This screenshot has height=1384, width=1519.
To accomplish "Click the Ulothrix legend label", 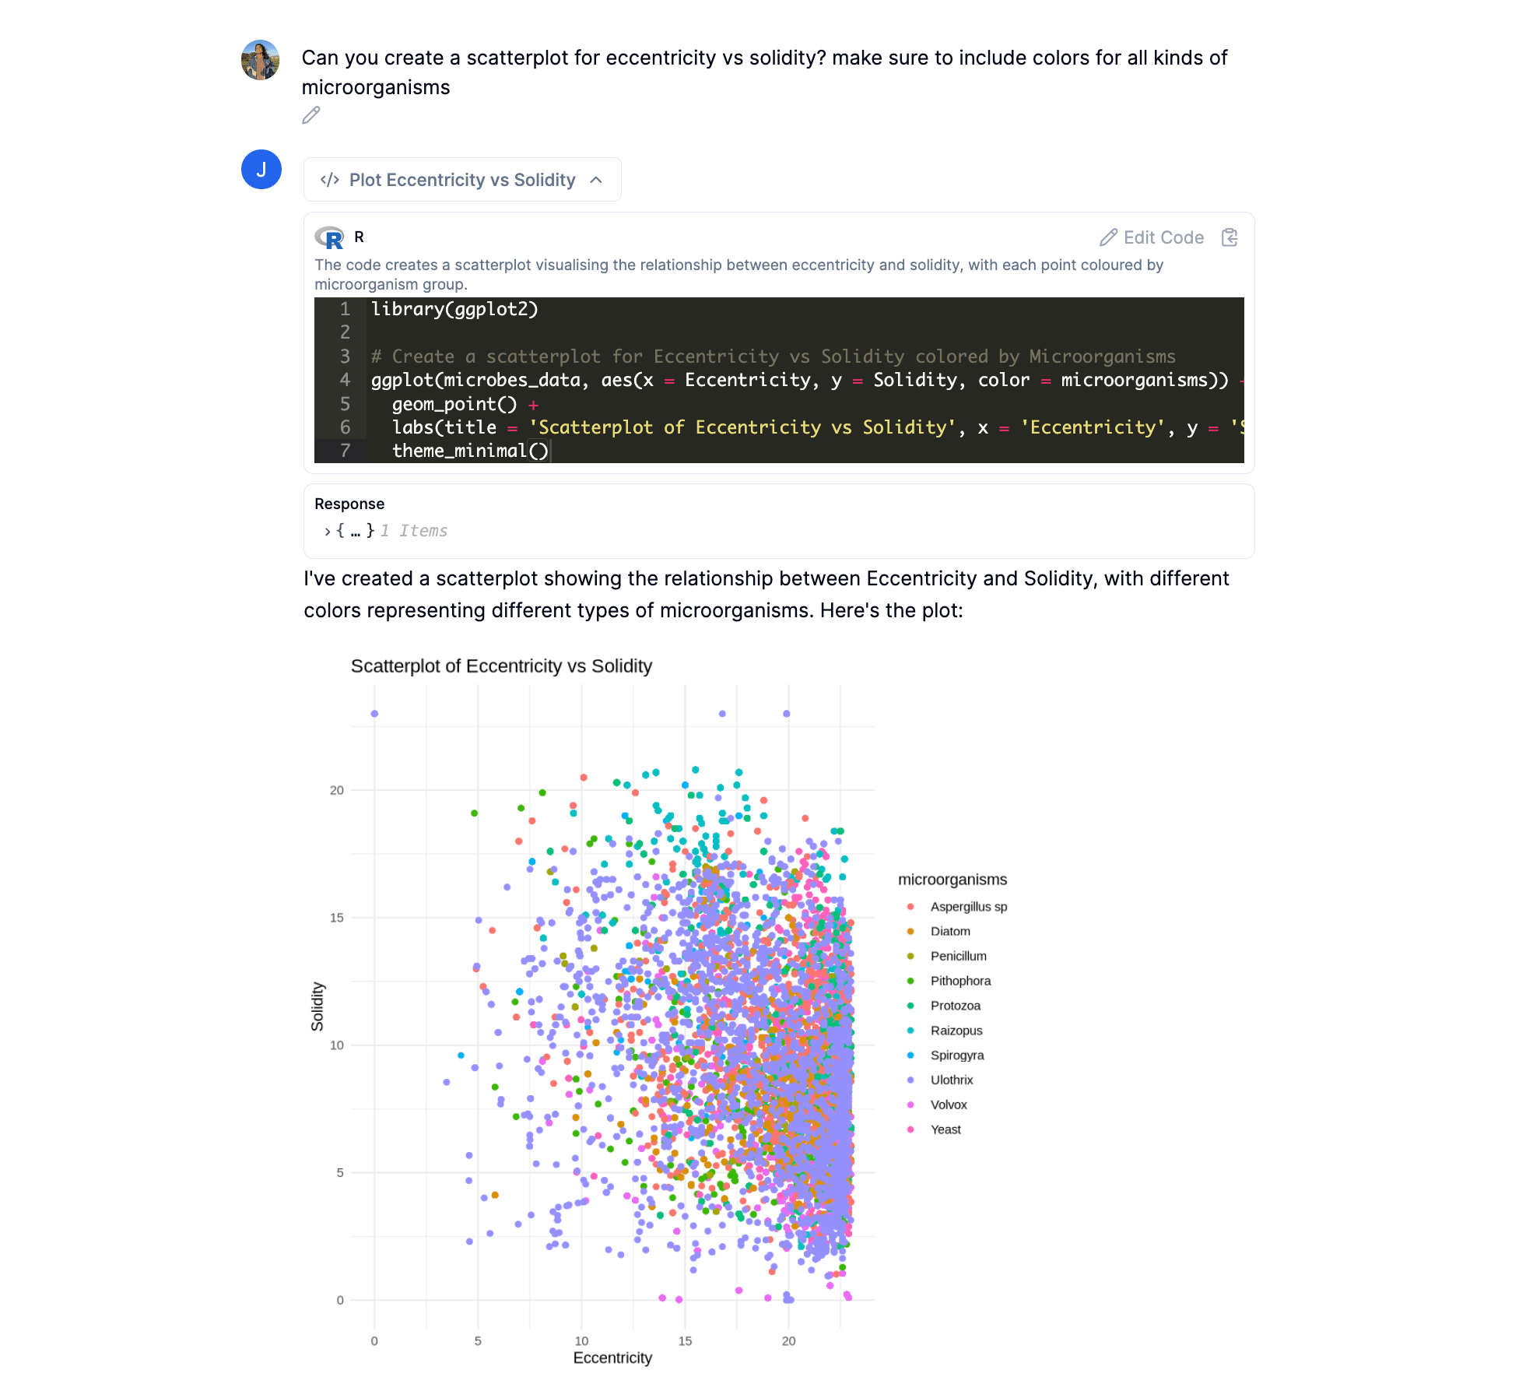I will pyautogui.click(x=951, y=1080).
